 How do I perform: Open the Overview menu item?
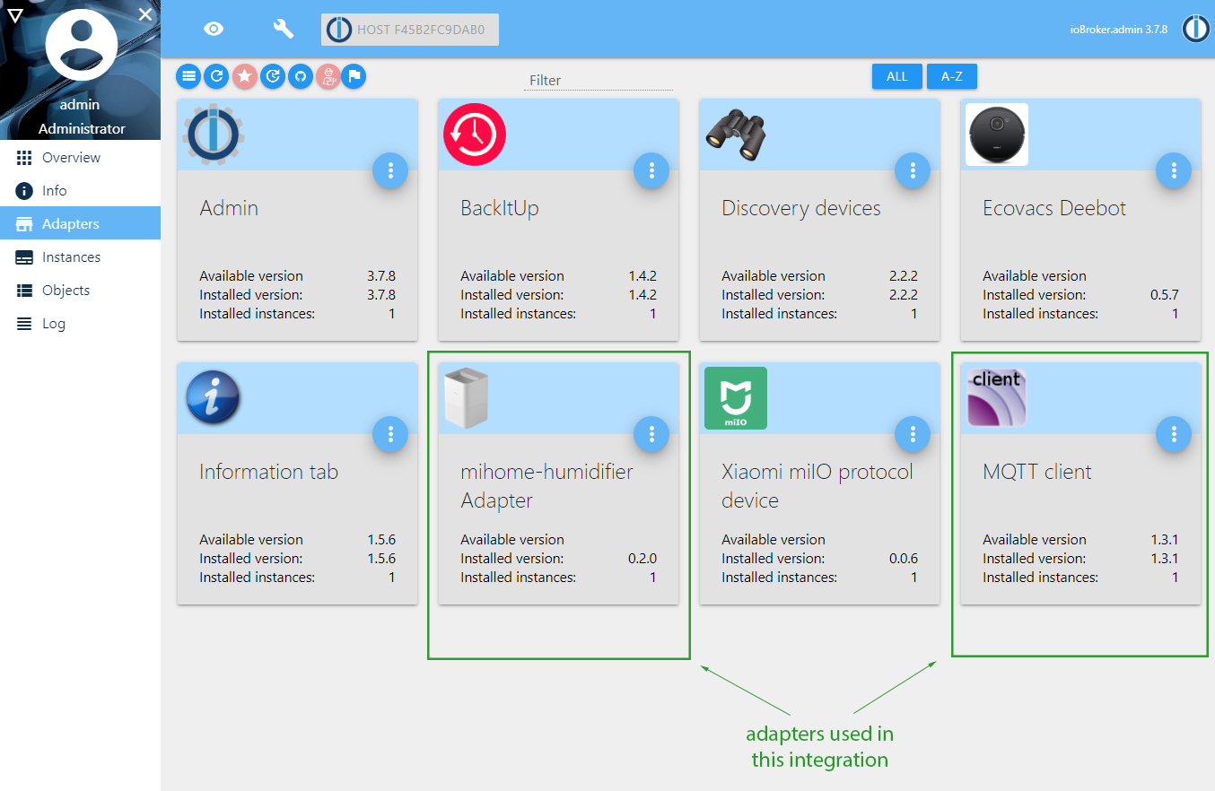[x=80, y=158]
